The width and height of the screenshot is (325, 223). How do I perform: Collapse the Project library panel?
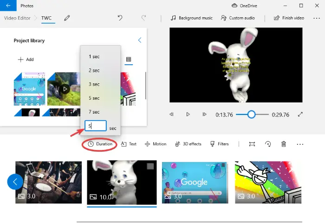140,40
